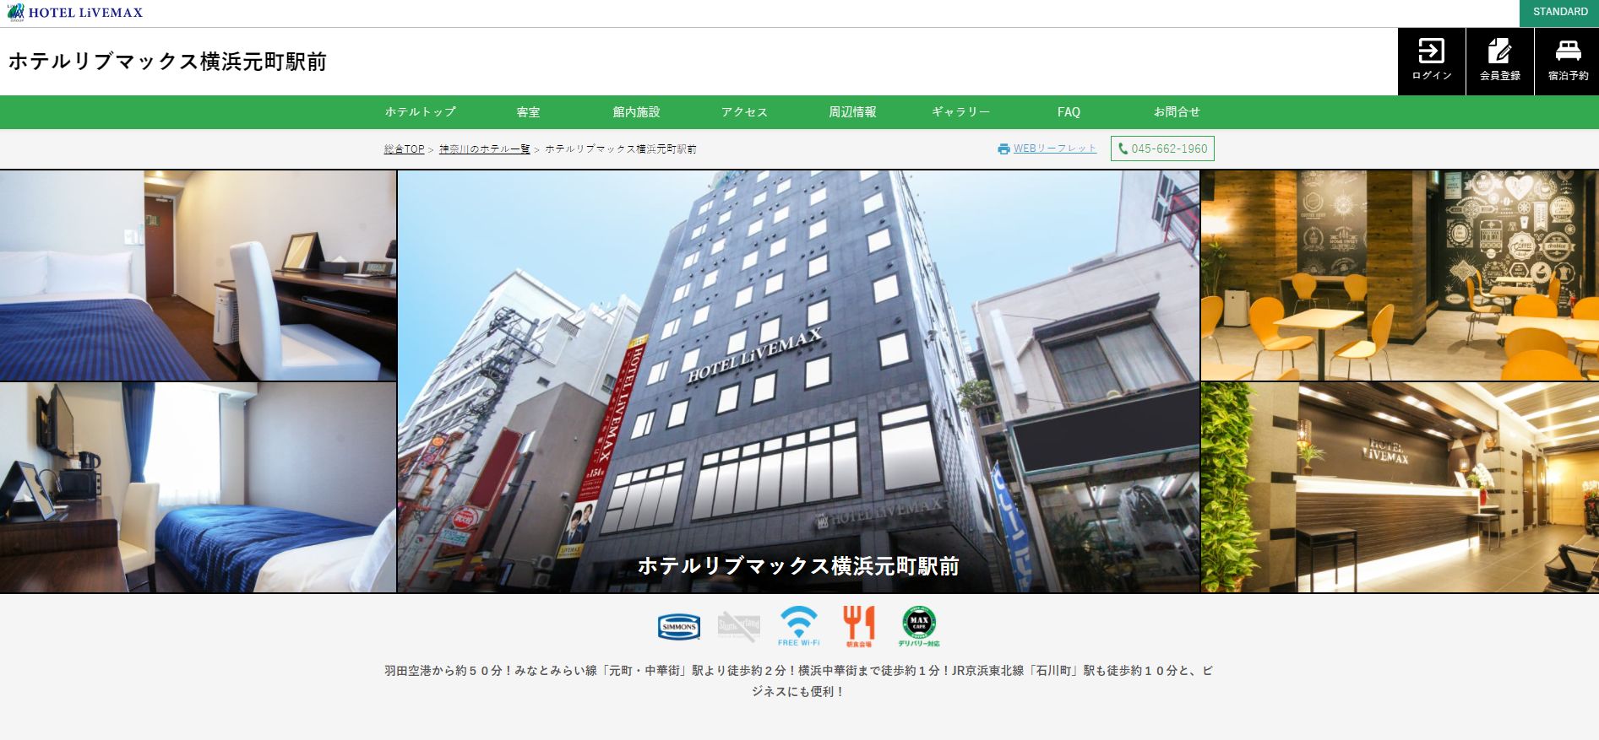The width and height of the screenshot is (1599, 740).
Task: Open the guest room photo with white chair
Action: coord(198,275)
